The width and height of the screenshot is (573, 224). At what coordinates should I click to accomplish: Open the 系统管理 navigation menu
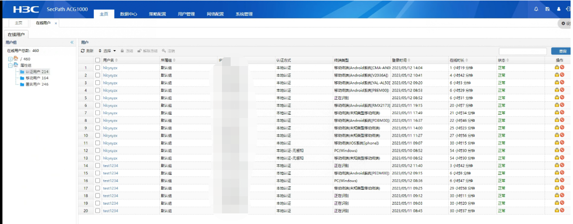click(x=244, y=14)
